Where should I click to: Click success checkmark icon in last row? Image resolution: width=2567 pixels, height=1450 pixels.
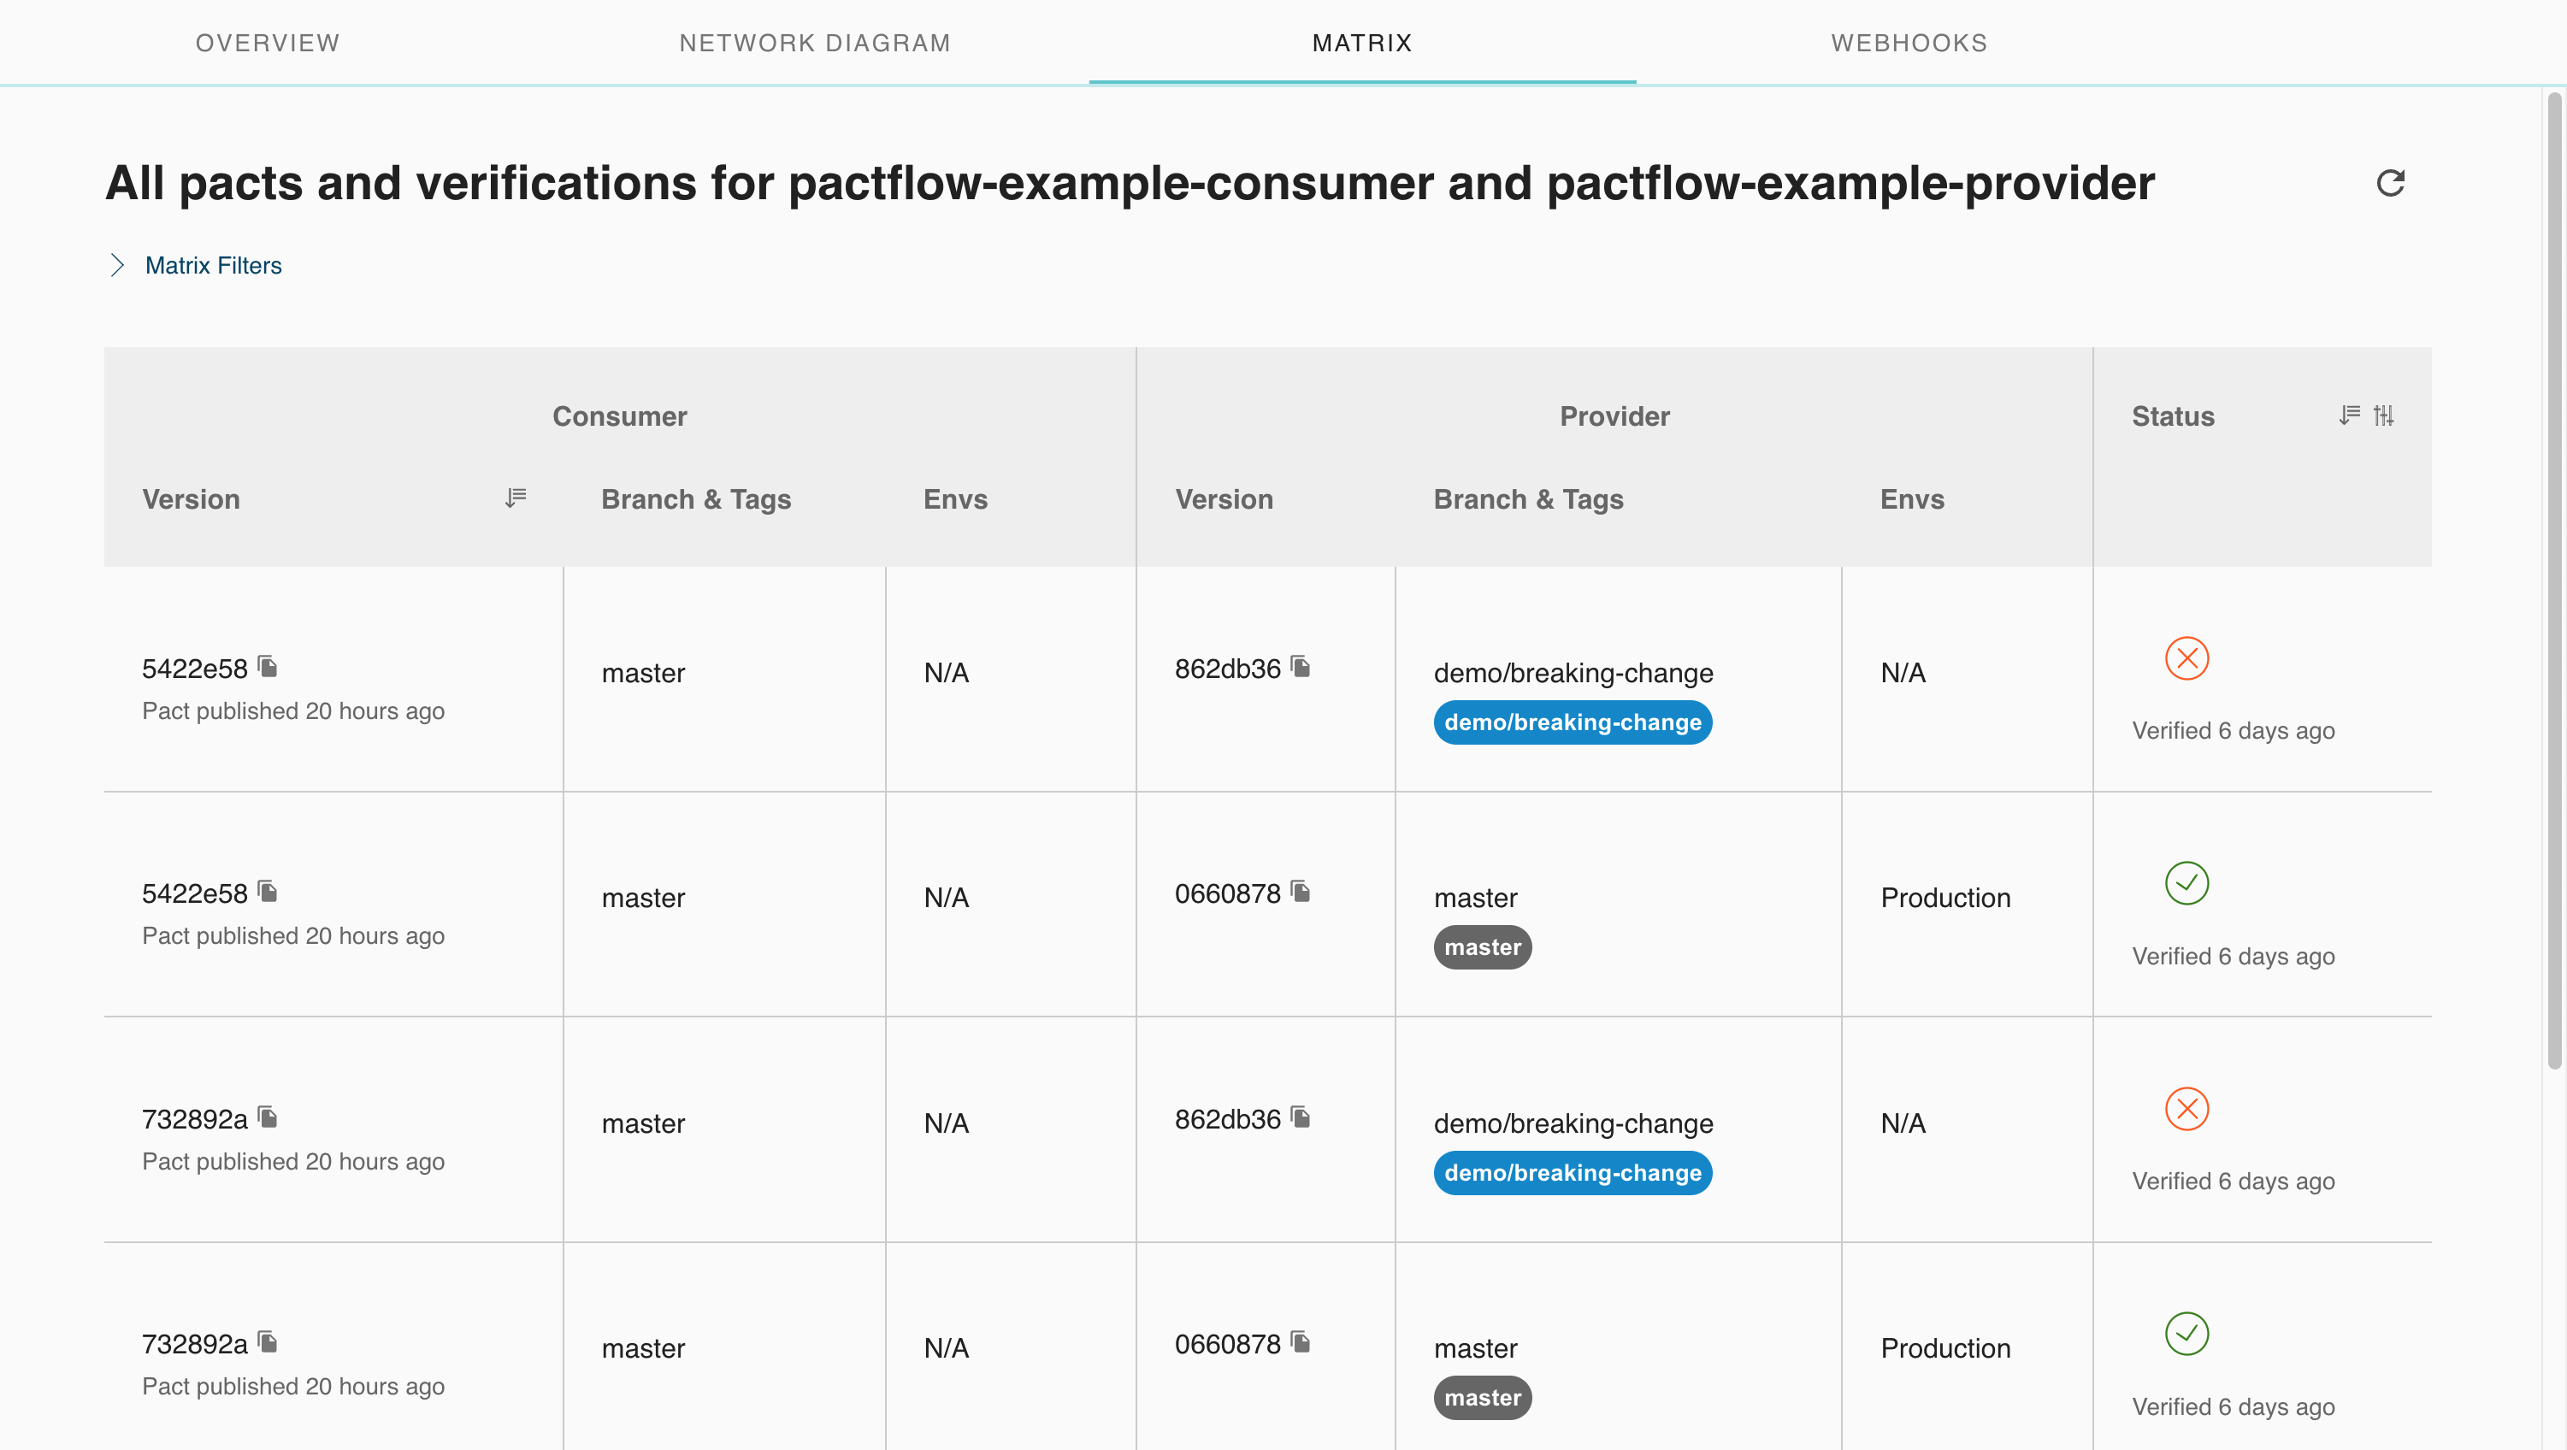2186,1334
